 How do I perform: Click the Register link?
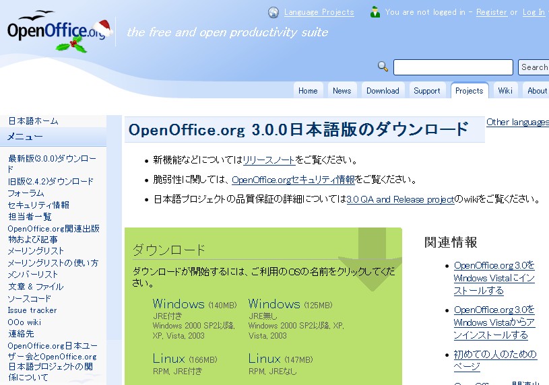coord(492,12)
